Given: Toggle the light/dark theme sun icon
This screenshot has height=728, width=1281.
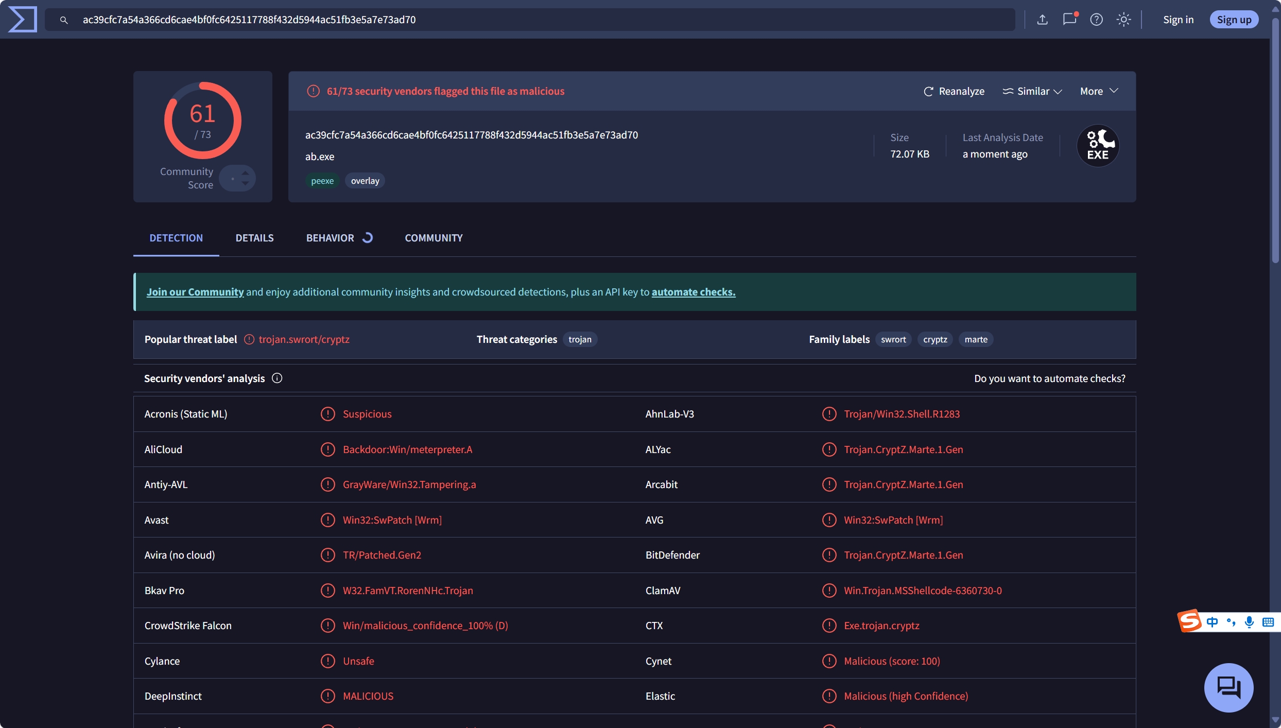Looking at the screenshot, I should (1123, 20).
